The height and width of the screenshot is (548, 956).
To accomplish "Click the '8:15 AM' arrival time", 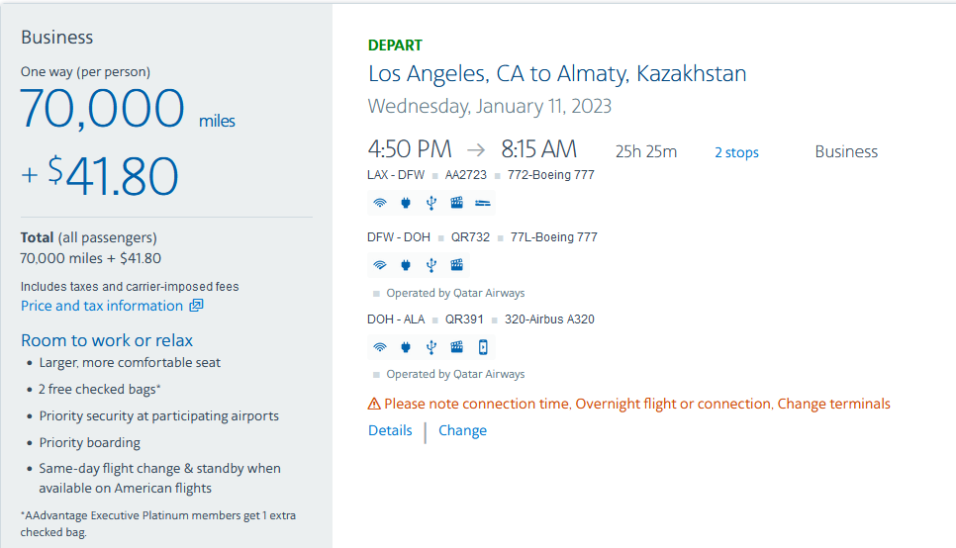I will [539, 149].
